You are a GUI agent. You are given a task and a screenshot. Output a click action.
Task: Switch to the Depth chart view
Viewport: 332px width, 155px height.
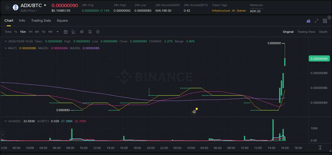click(323, 32)
